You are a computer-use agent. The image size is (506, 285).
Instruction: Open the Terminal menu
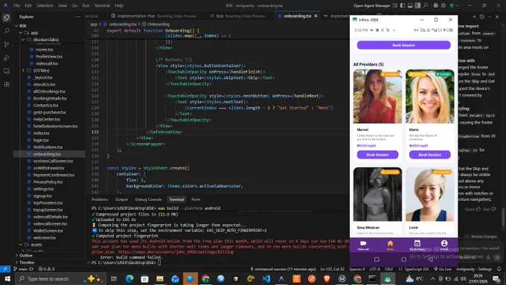click(x=102, y=5)
